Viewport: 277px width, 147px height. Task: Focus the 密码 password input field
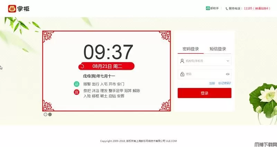click(x=205, y=74)
